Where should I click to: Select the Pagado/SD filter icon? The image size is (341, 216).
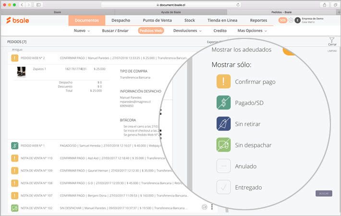[223, 103]
